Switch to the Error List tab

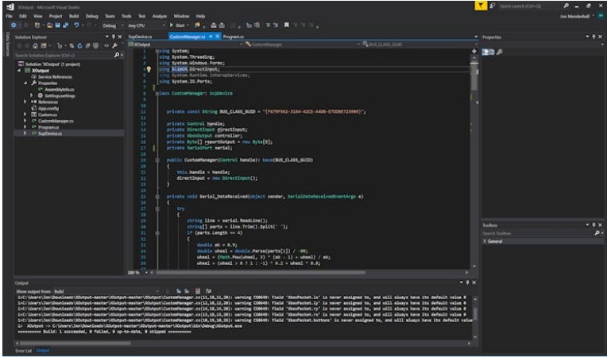(x=23, y=350)
